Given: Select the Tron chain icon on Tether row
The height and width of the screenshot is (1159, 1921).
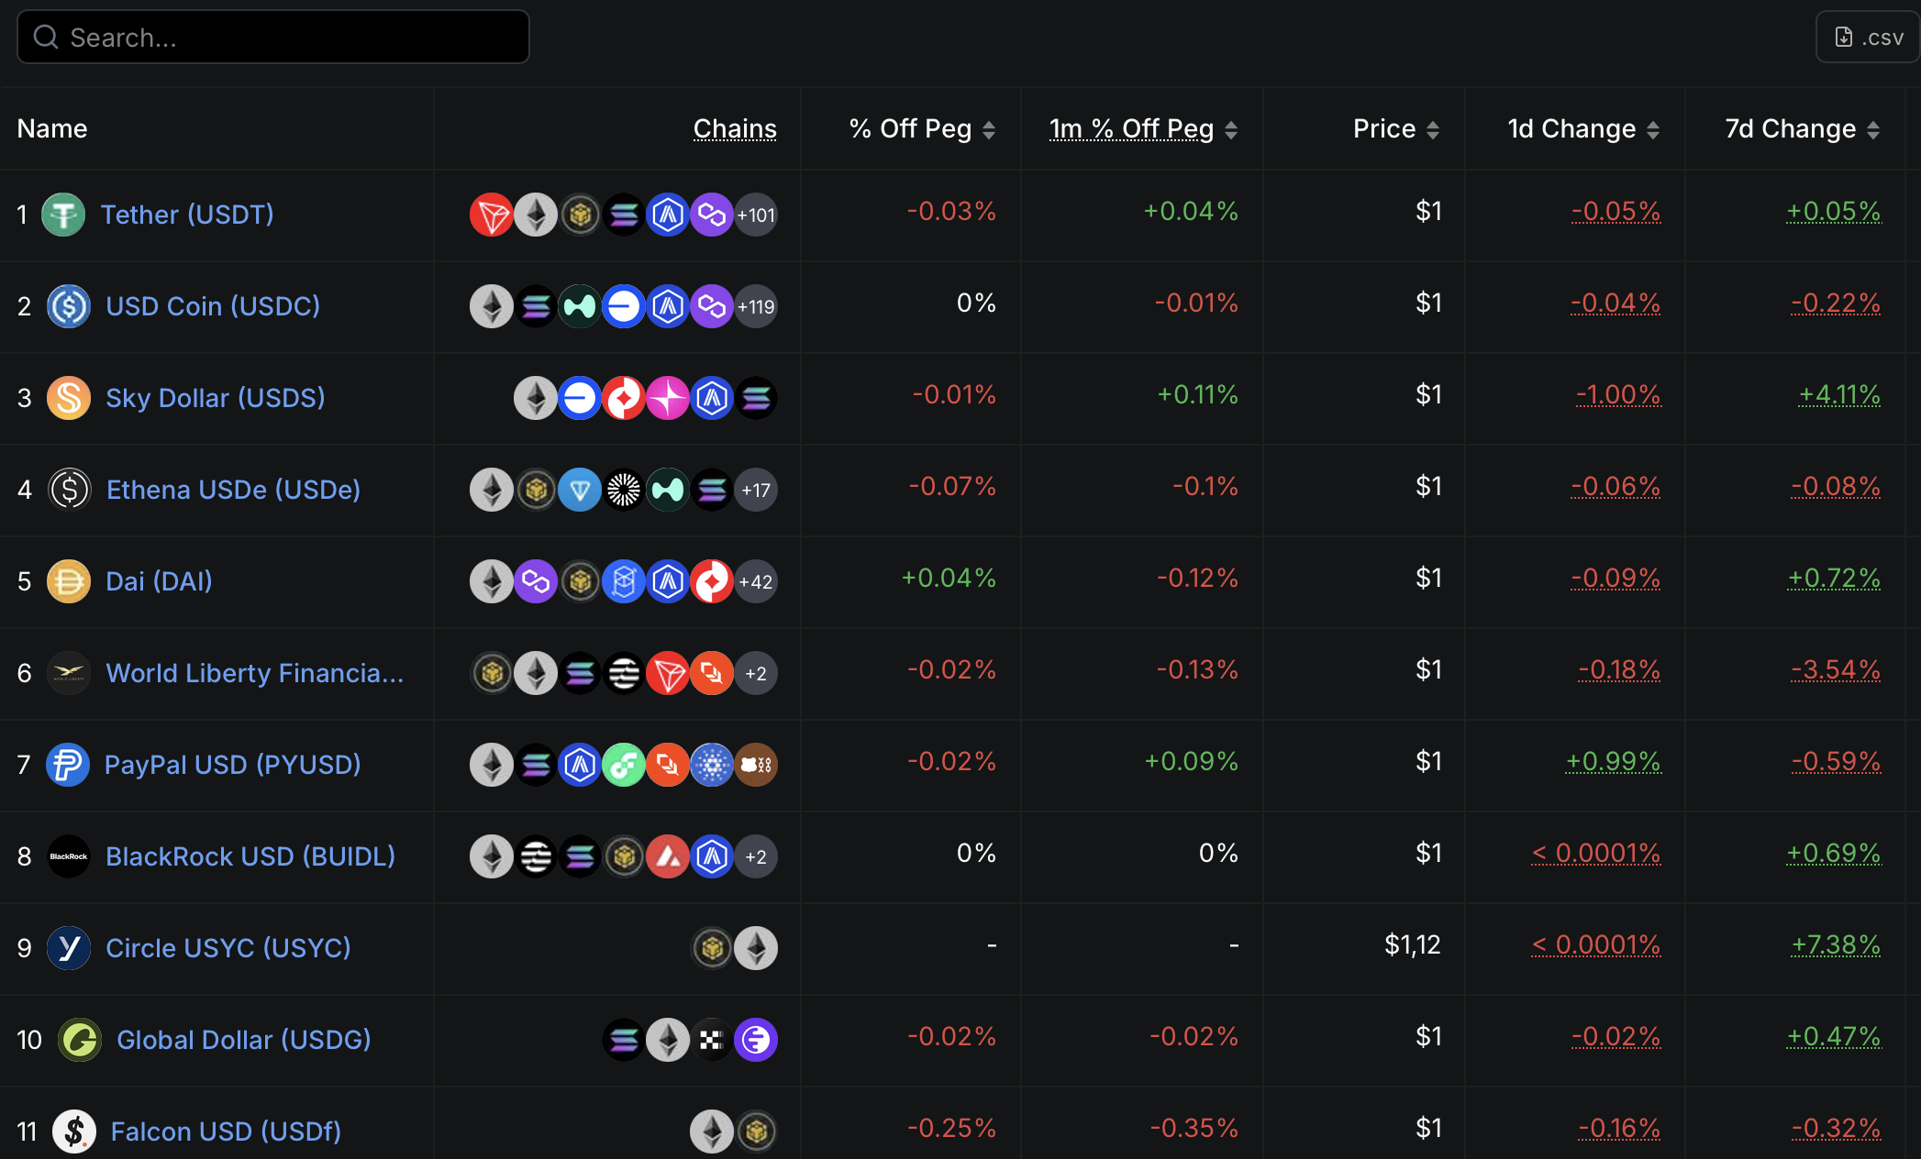Looking at the screenshot, I should [492, 215].
